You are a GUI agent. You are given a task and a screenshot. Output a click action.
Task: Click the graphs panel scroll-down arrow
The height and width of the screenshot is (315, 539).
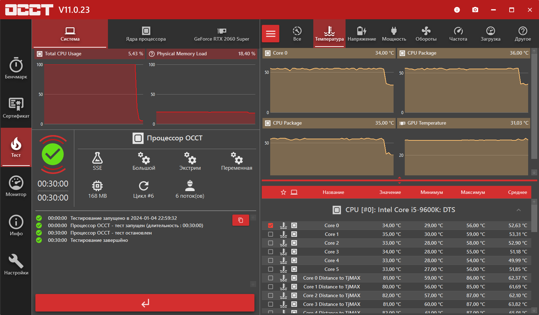coord(534,172)
